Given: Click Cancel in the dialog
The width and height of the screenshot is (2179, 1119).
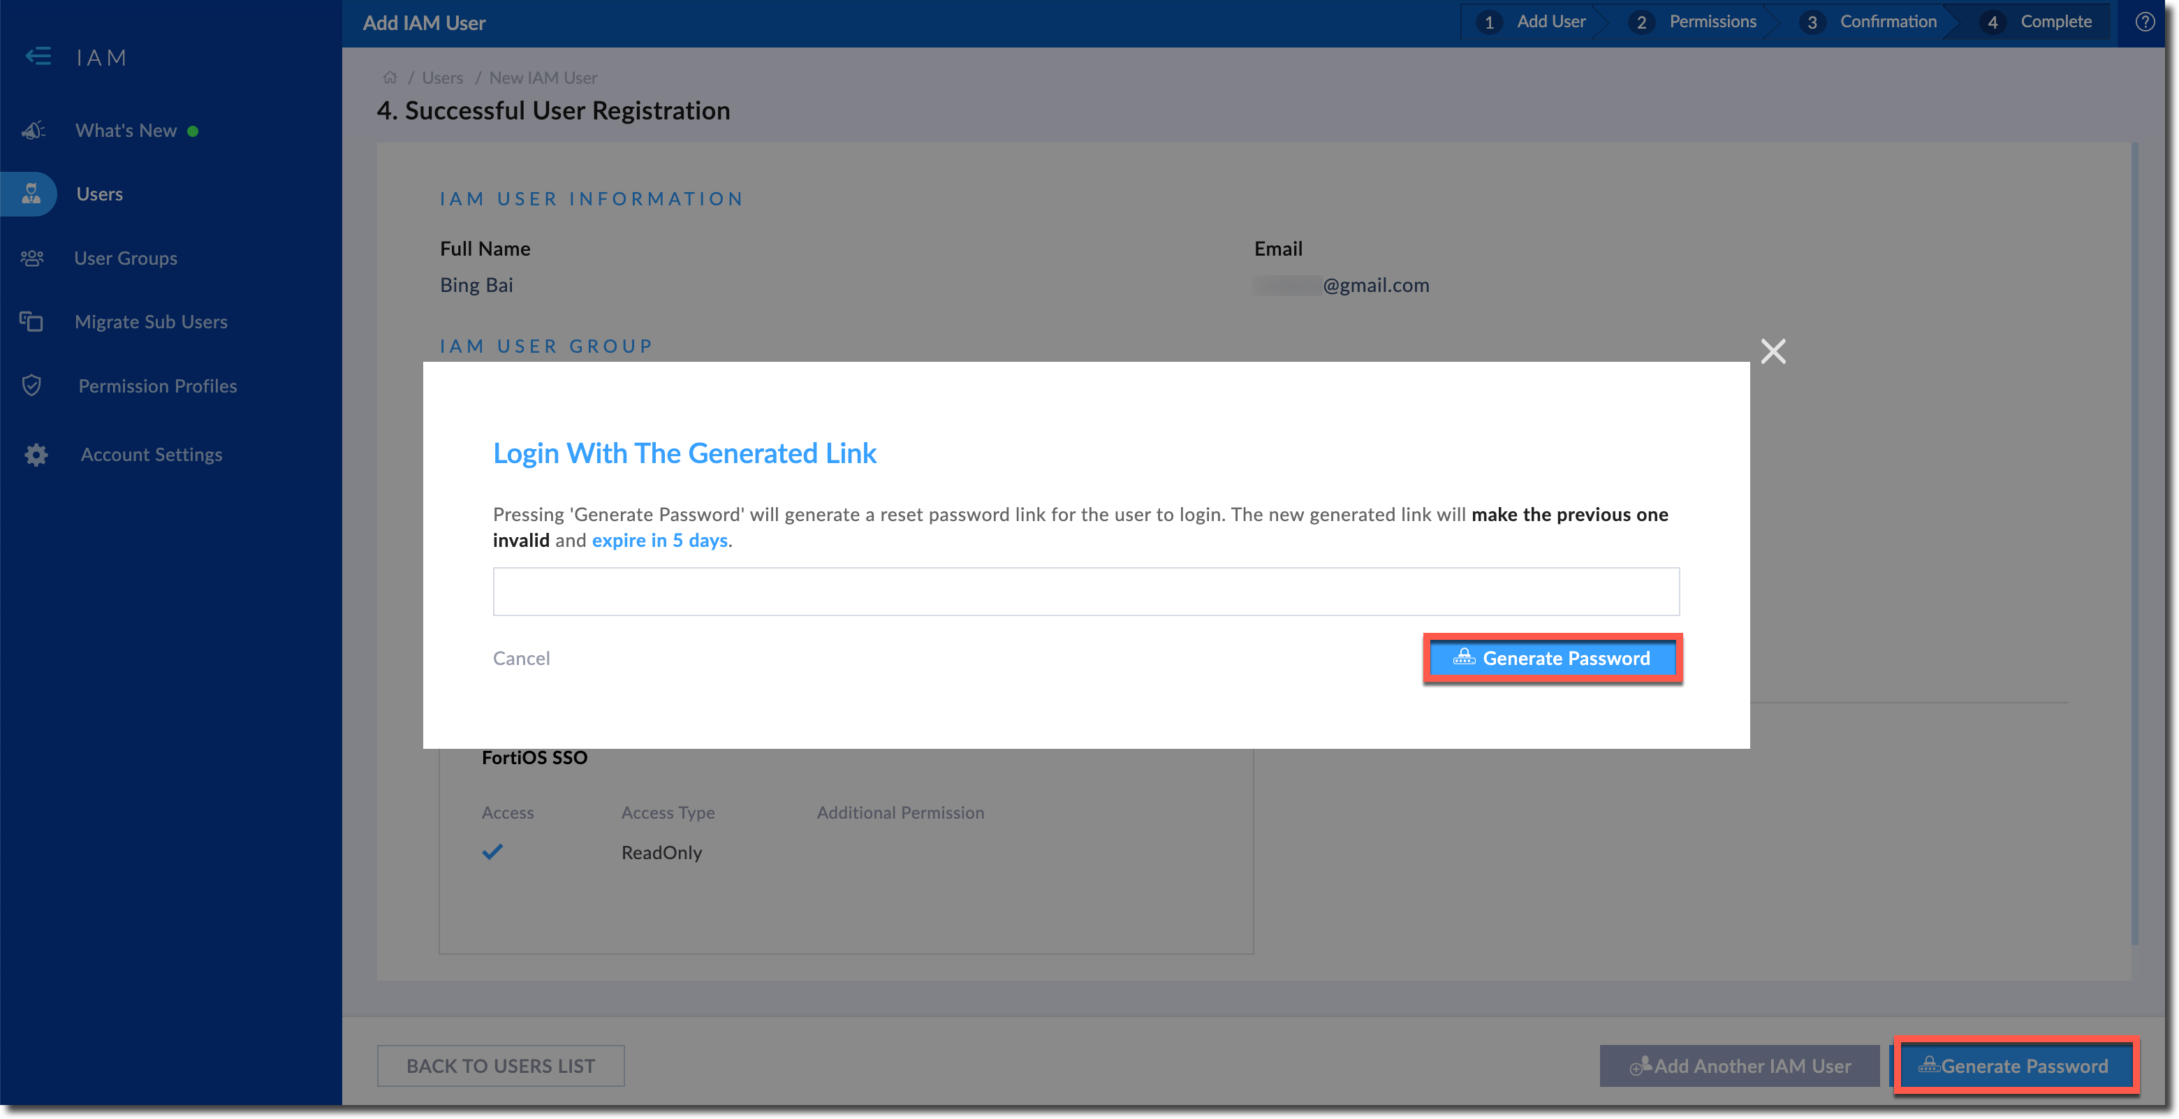Looking at the screenshot, I should click(x=521, y=658).
